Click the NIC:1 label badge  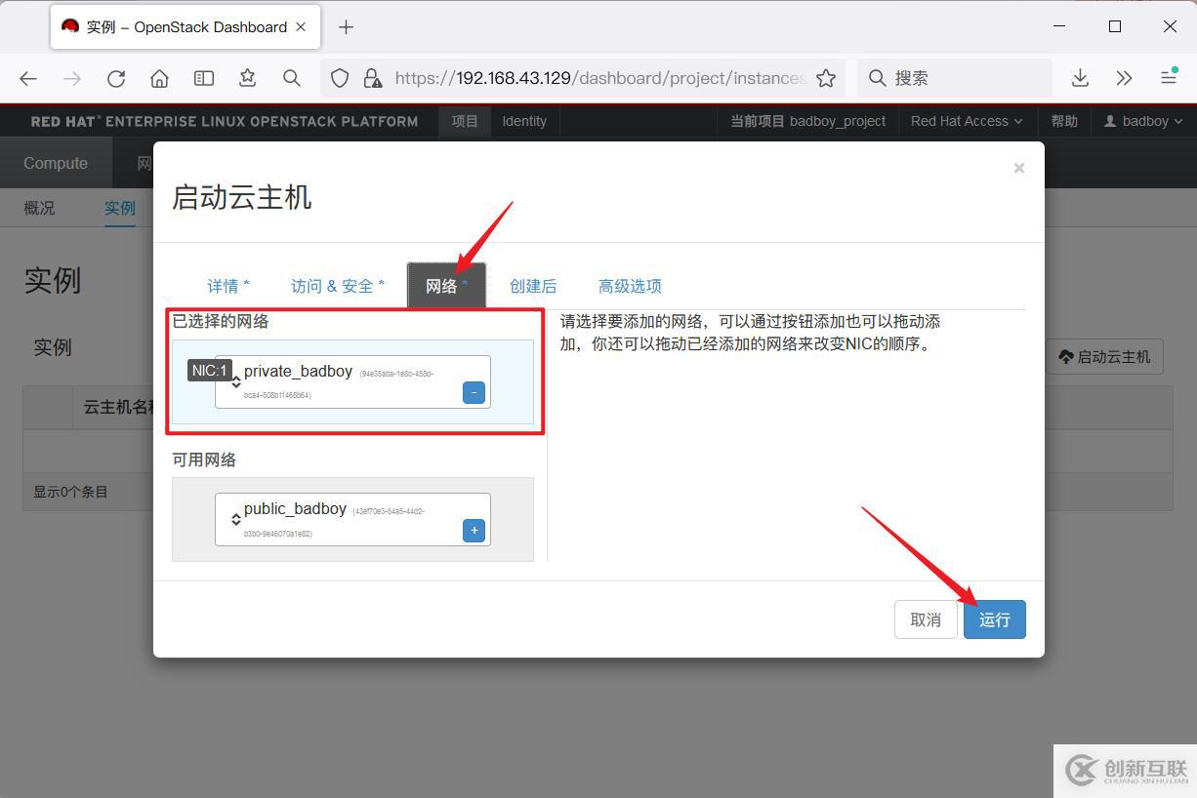click(x=209, y=371)
